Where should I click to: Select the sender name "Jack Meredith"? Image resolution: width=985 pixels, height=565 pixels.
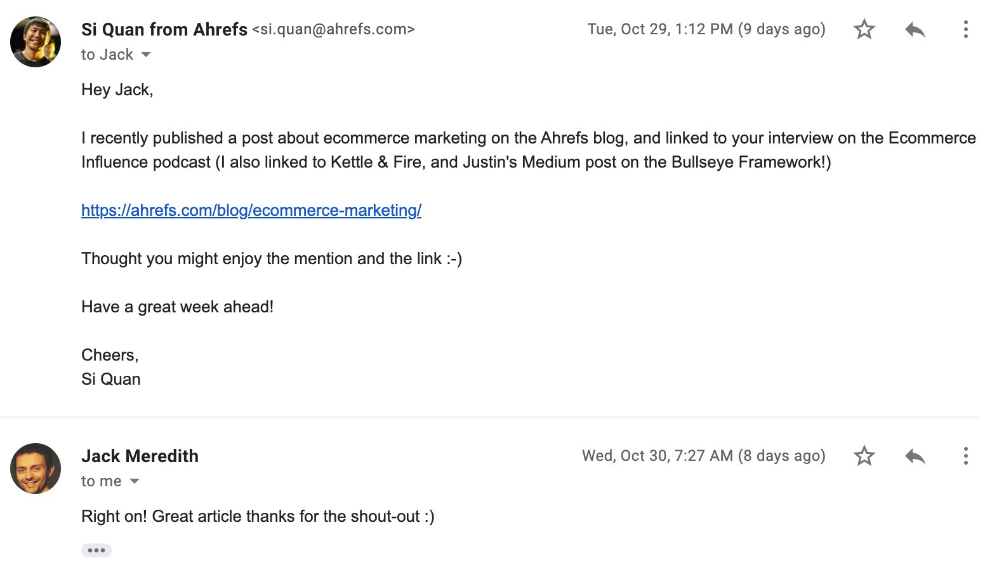point(140,456)
